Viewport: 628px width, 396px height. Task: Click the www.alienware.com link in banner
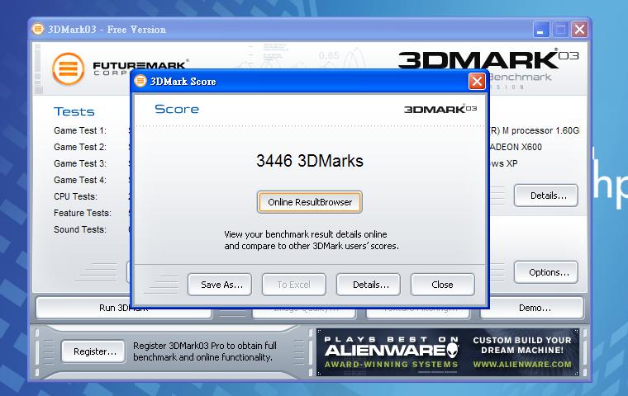(x=521, y=364)
